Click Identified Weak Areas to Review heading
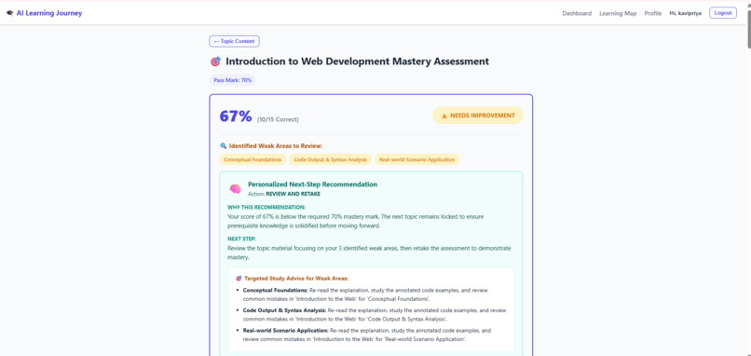This screenshot has height=356, width=751. tap(276, 145)
